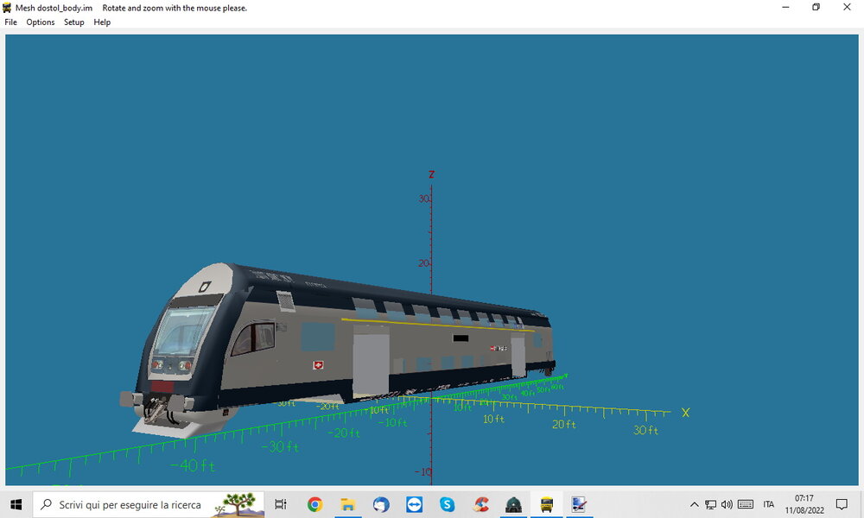Screen dimensions: 864x518
Task: Open Task View from the taskbar
Action: [x=281, y=504]
